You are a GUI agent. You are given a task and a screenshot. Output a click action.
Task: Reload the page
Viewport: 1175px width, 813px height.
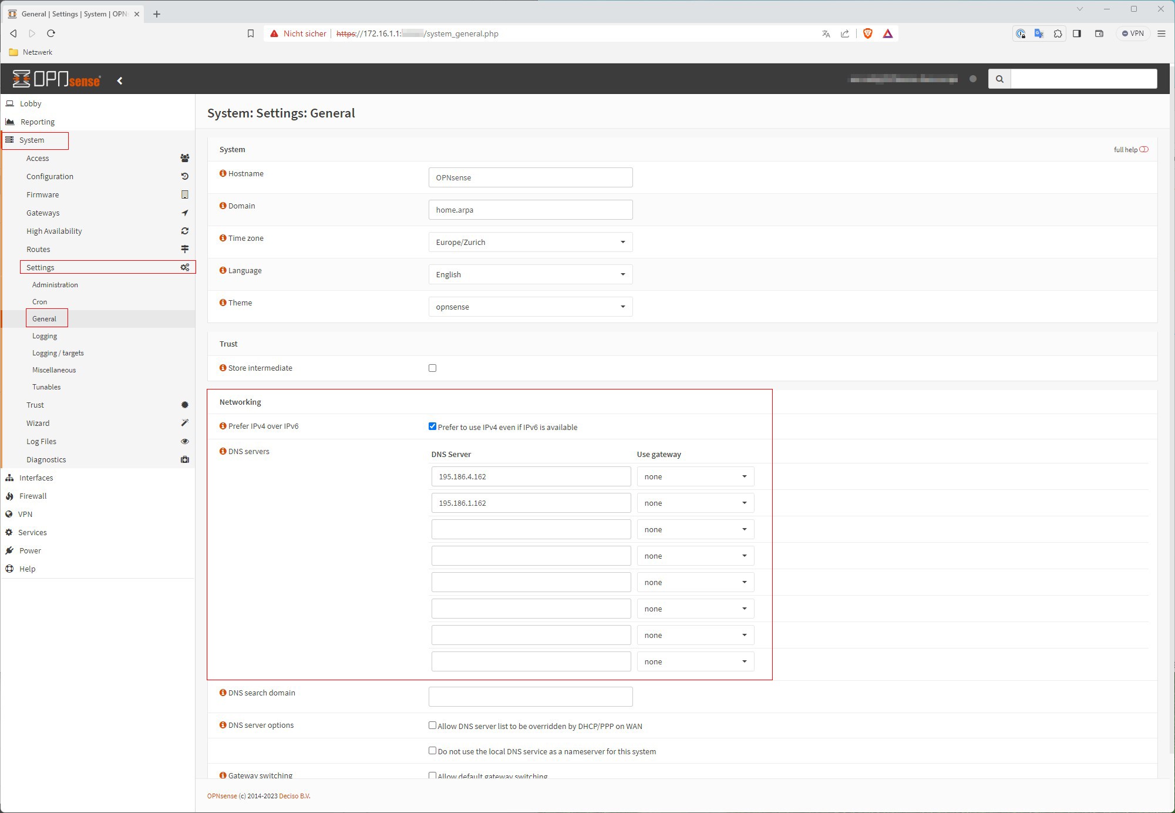[51, 33]
